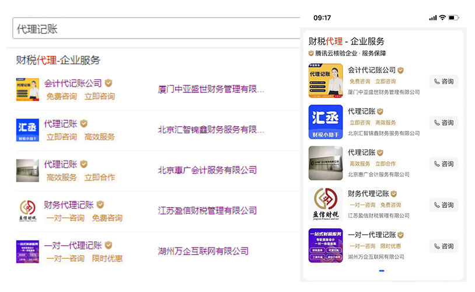Open desktop thumbnail for 会计代记账公司
The width and height of the screenshot is (475, 292).
[x=27, y=89]
